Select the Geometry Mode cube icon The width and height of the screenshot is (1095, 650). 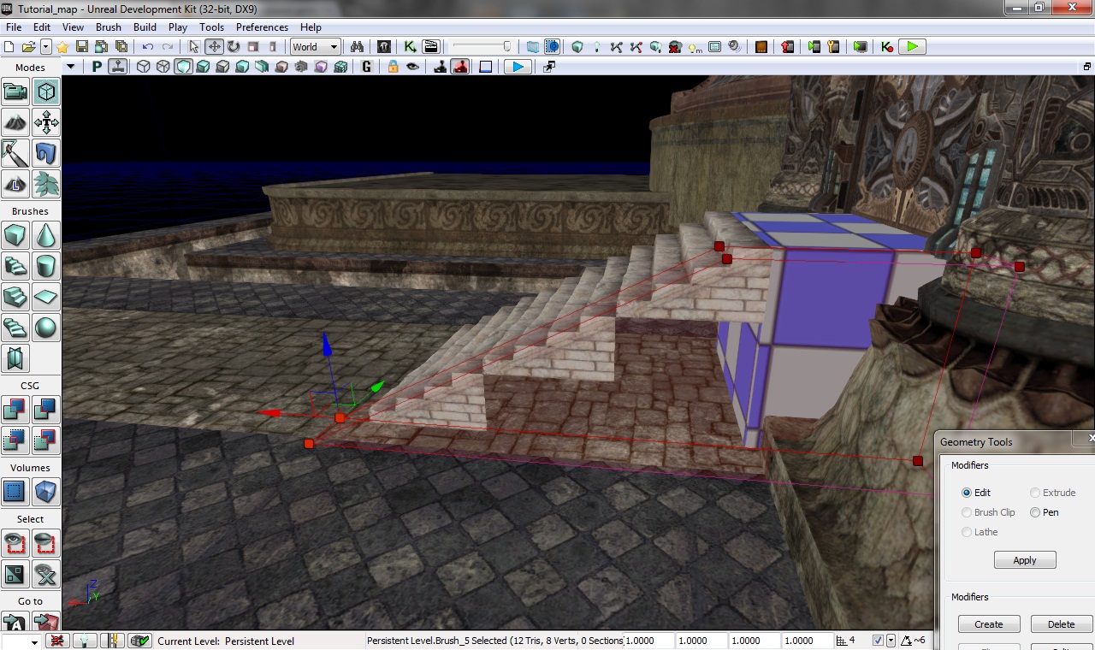pos(46,92)
